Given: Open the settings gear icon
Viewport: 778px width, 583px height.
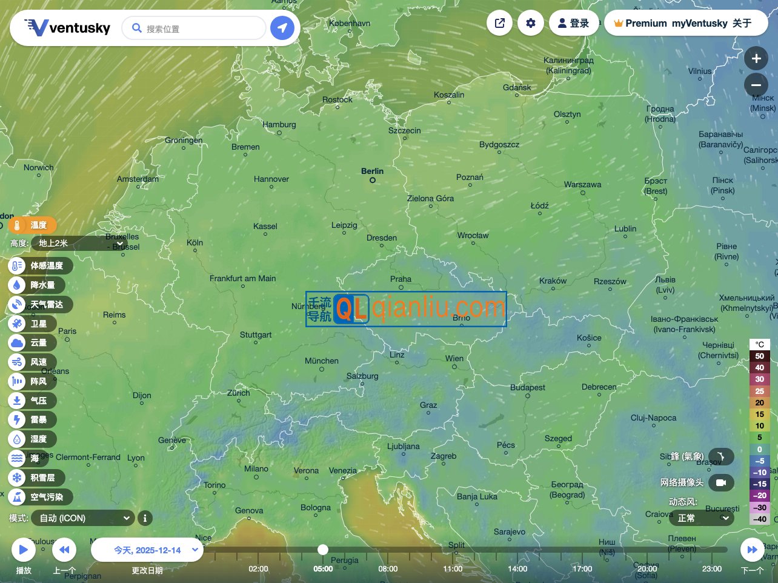Looking at the screenshot, I should tap(531, 23).
